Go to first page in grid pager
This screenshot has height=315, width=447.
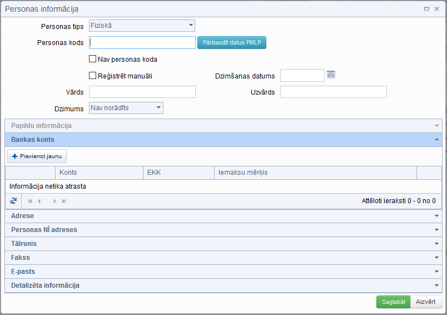30,201
